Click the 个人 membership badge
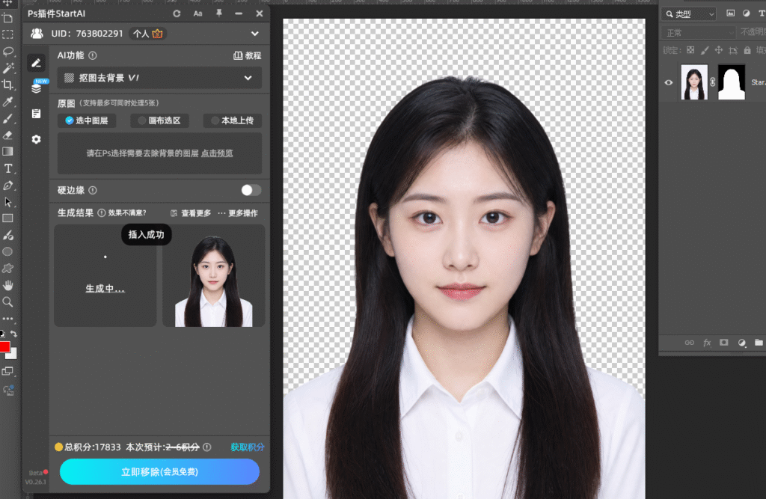Screen dimensions: 766x499 148,34
